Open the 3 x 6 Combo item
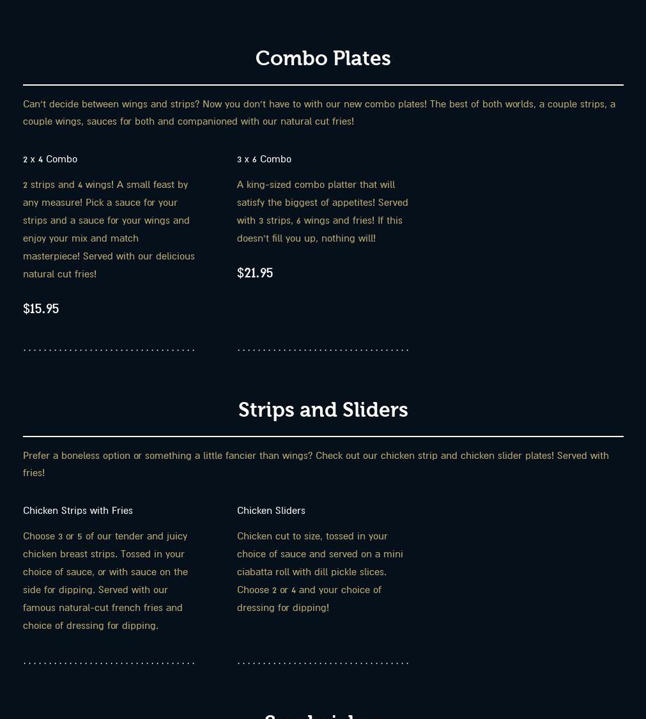 [x=264, y=159]
